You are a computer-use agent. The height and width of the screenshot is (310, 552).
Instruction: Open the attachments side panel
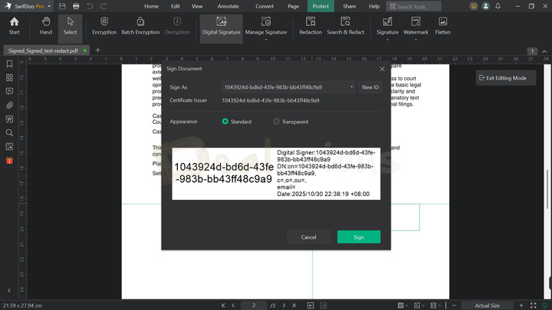[9, 105]
